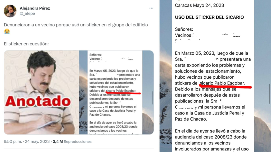Click the Caracas Mayo 24, 2023 line
Viewport: 271px width, 152px height.
(x=200, y=5)
